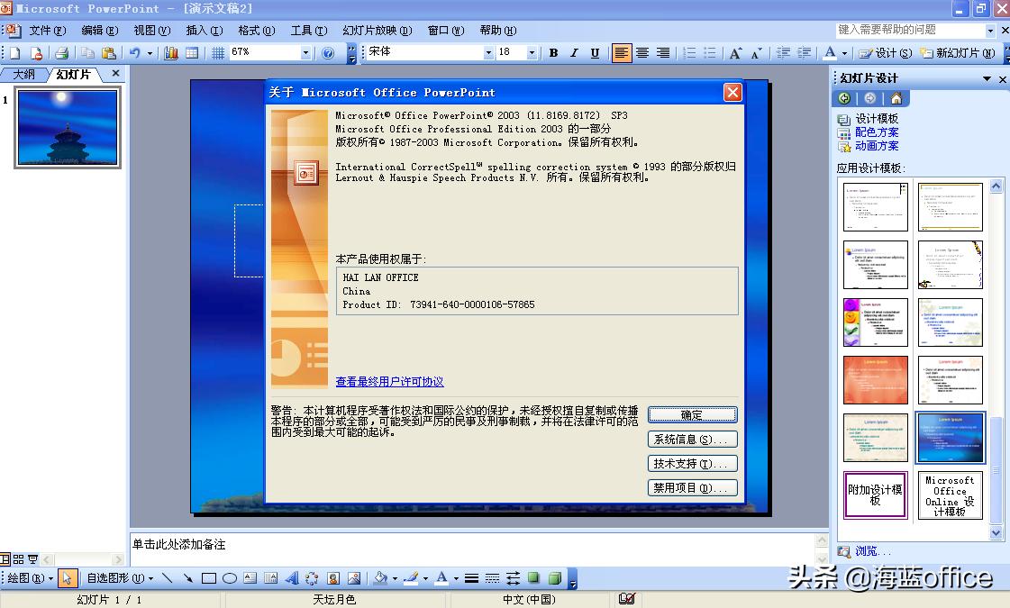Open the zoom level dropdown

tap(305, 53)
